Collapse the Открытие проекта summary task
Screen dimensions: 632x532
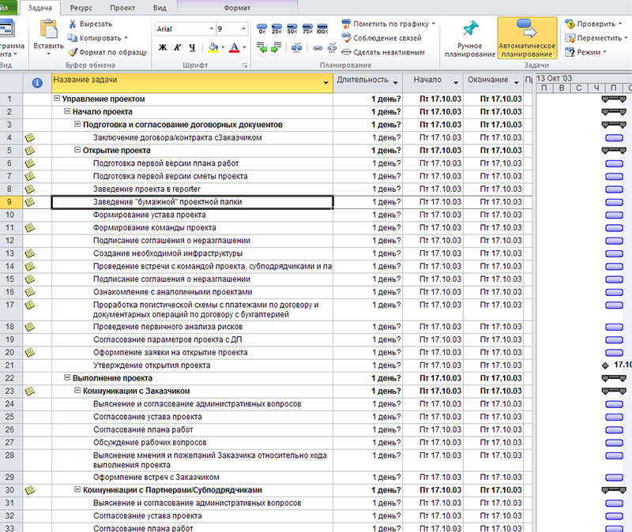(77, 150)
